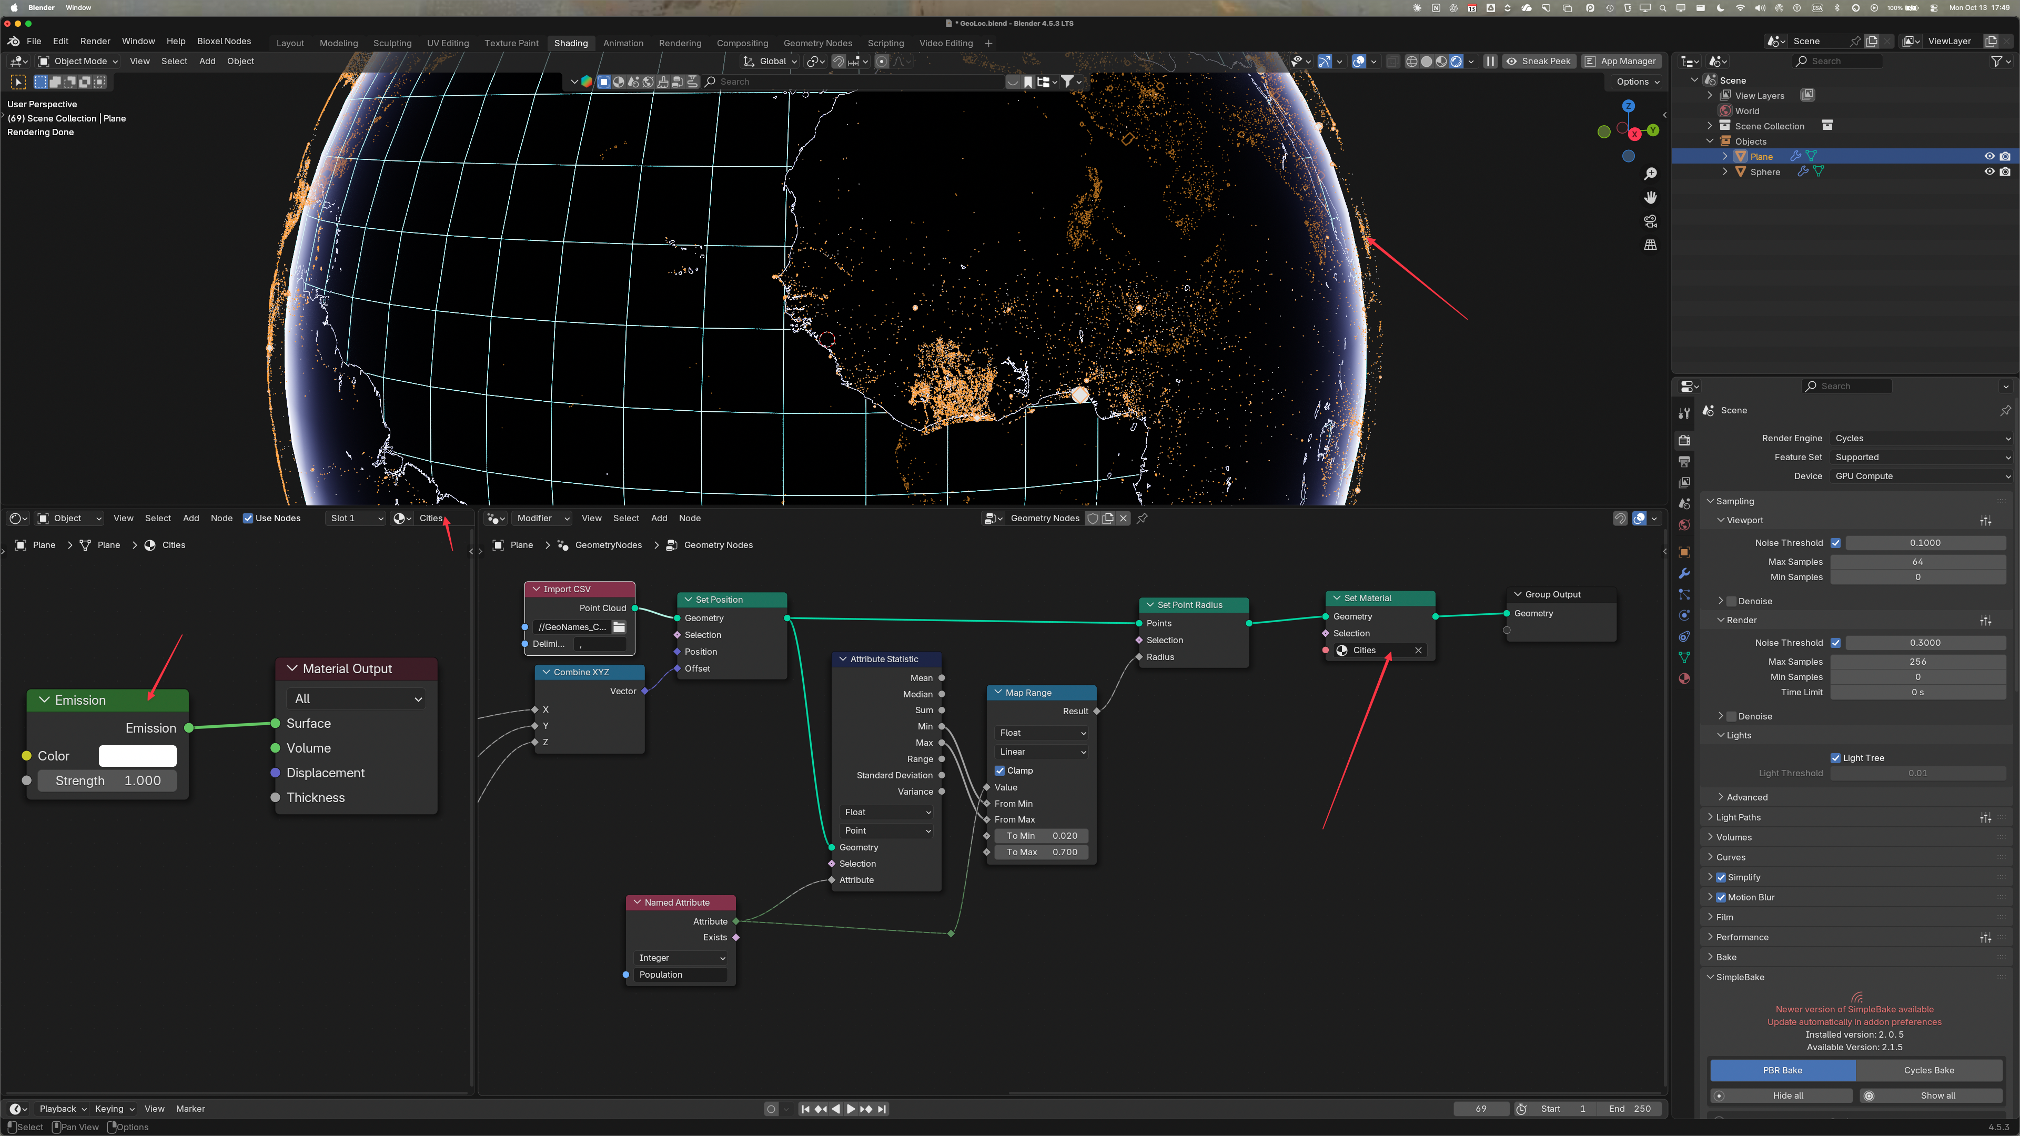Viewport: 2020px width, 1136px height.
Task: Toggle the Motion Blur checkbox
Action: 1721,897
